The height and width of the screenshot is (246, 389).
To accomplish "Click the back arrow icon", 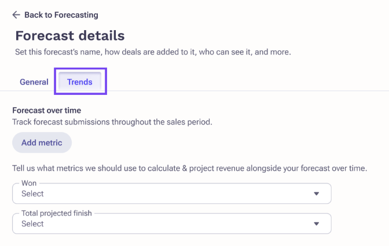I will pos(16,15).
